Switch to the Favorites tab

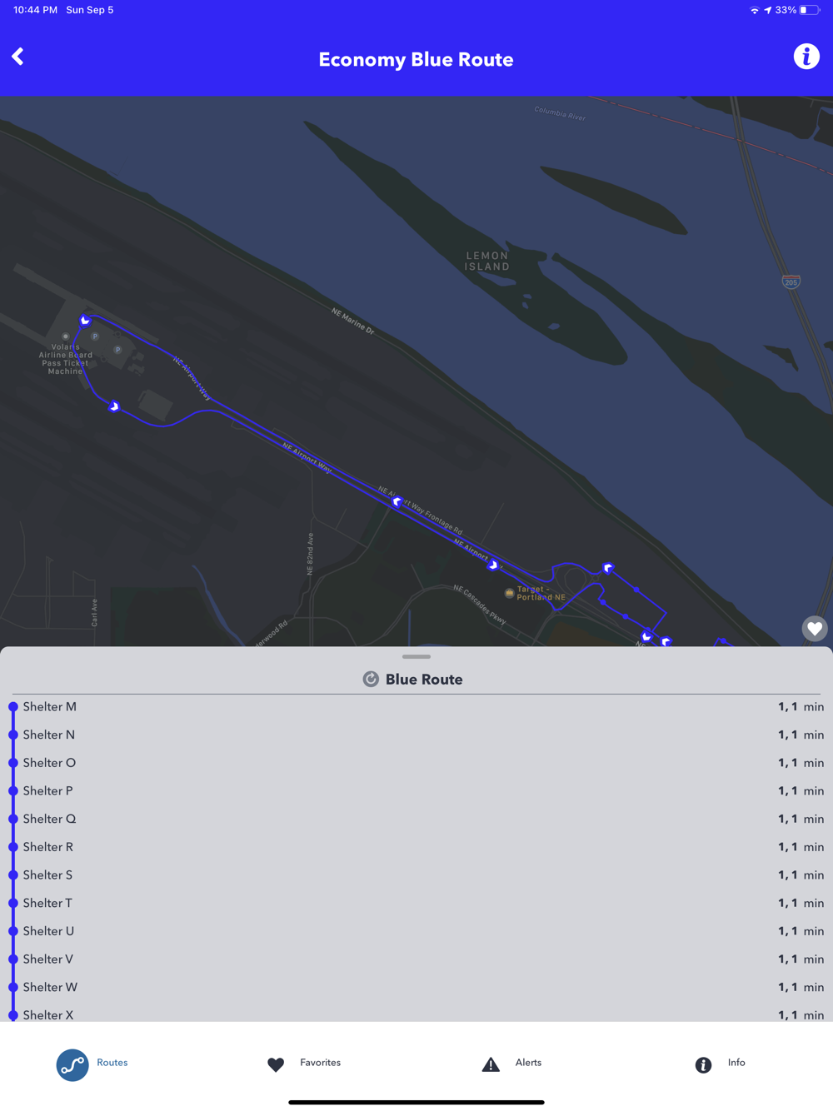click(304, 1064)
